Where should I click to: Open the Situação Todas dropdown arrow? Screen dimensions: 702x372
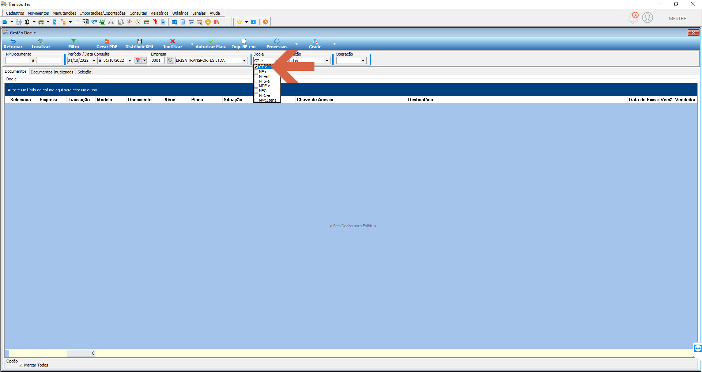coord(327,61)
